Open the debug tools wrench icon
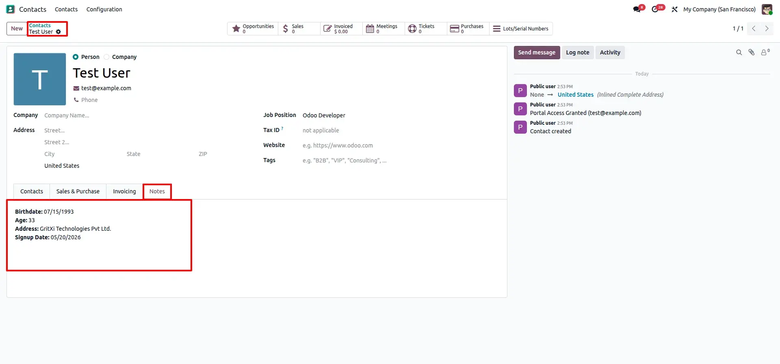 pos(674,9)
